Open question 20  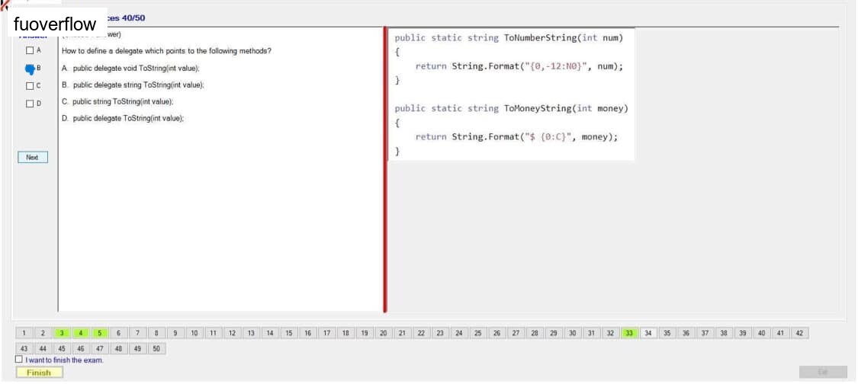[384, 333]
